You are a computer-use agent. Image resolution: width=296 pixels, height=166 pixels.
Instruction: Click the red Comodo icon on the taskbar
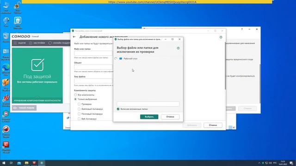point(34,163)
